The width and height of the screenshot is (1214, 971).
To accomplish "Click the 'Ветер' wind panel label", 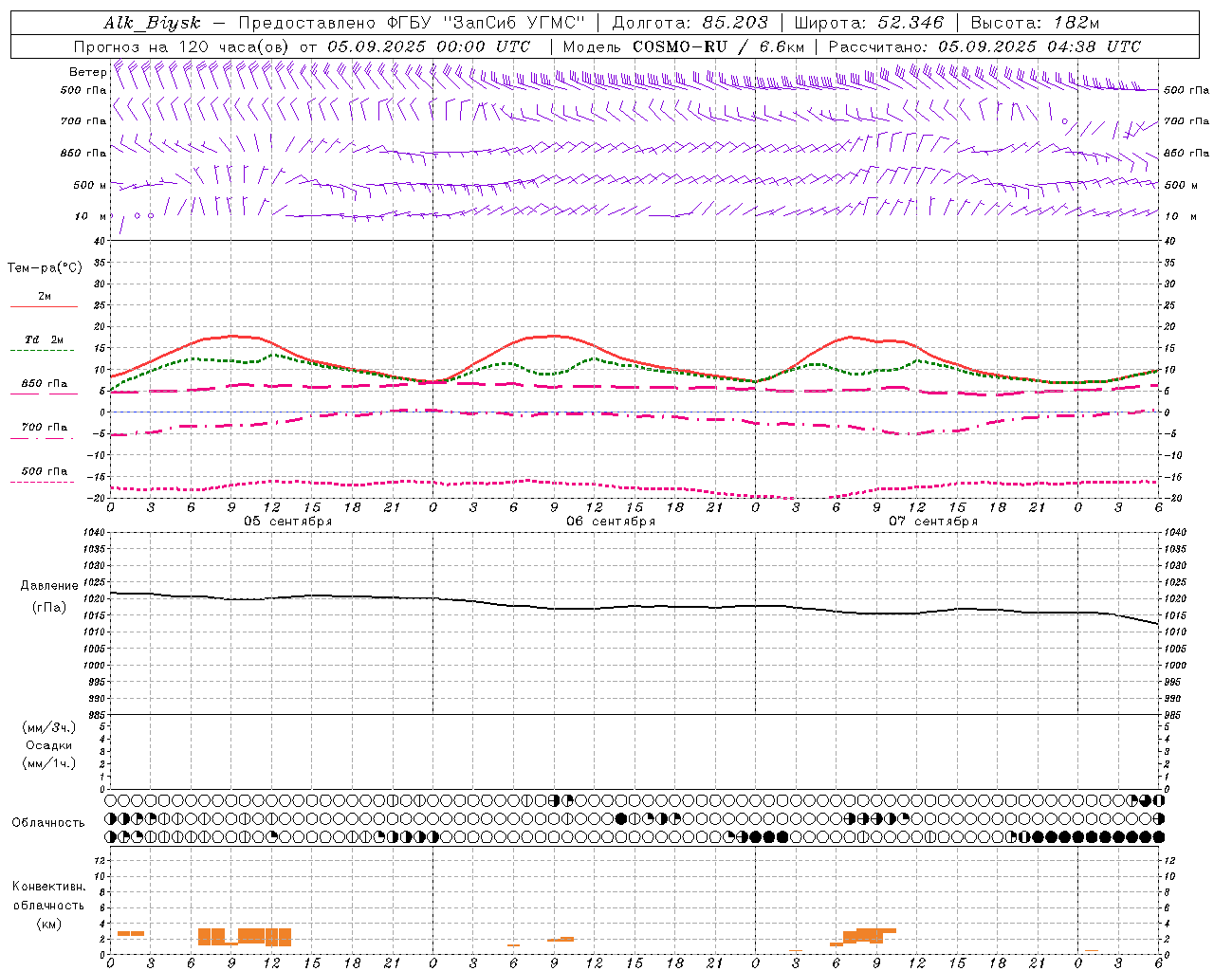I will point(88,72).
